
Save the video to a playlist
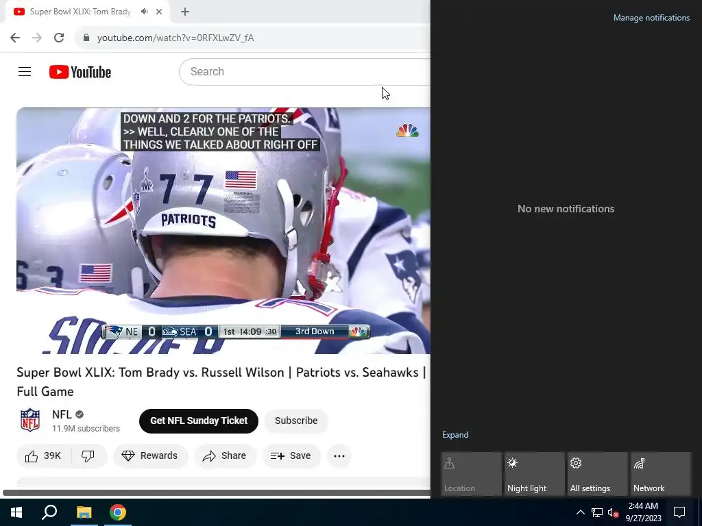(291, 455)
